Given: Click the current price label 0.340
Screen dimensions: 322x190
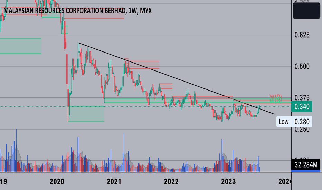Looking at the screenshot, I should coord(302,106).
